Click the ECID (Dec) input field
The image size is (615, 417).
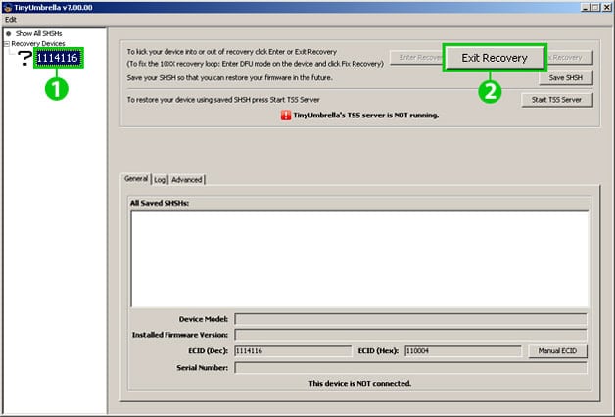point(293,351)
